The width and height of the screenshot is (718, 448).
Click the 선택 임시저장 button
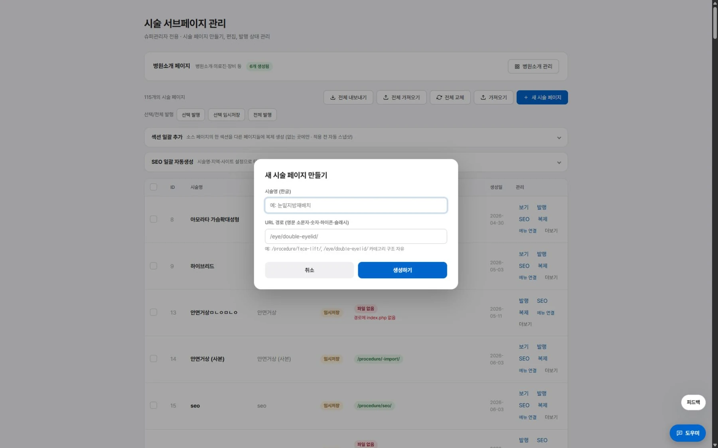[x=226, y=115]
